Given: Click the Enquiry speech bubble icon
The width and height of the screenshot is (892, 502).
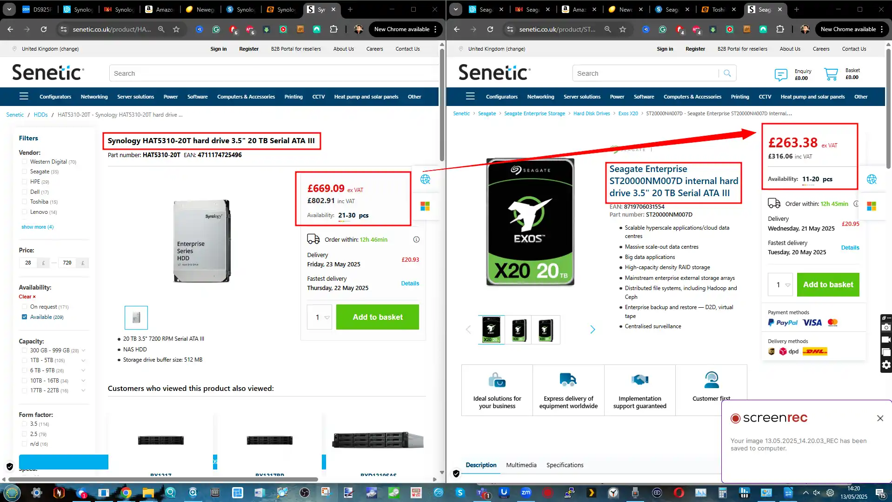Looking at the screenshot, I should pos(781,74).
